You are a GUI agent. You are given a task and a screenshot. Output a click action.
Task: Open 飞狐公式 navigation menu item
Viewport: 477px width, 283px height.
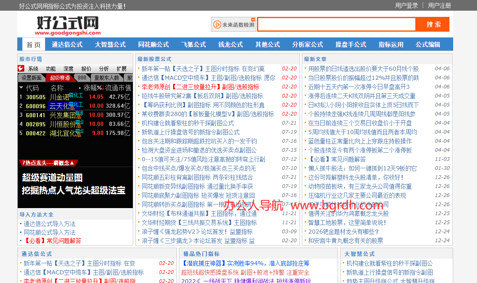[x=194, y=44]
